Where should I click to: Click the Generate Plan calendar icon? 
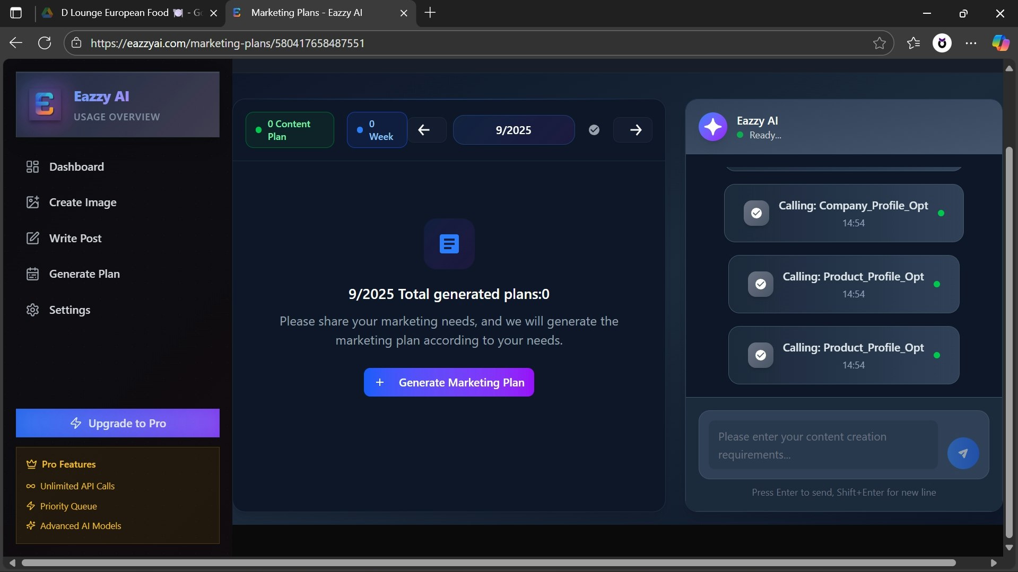click(x=32, y=274)
